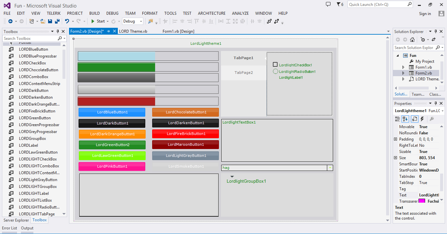This screenshot has width=447, height=234.
Task: Switch to the Form1.vb [Design] tab
Action: coord(178,31)
